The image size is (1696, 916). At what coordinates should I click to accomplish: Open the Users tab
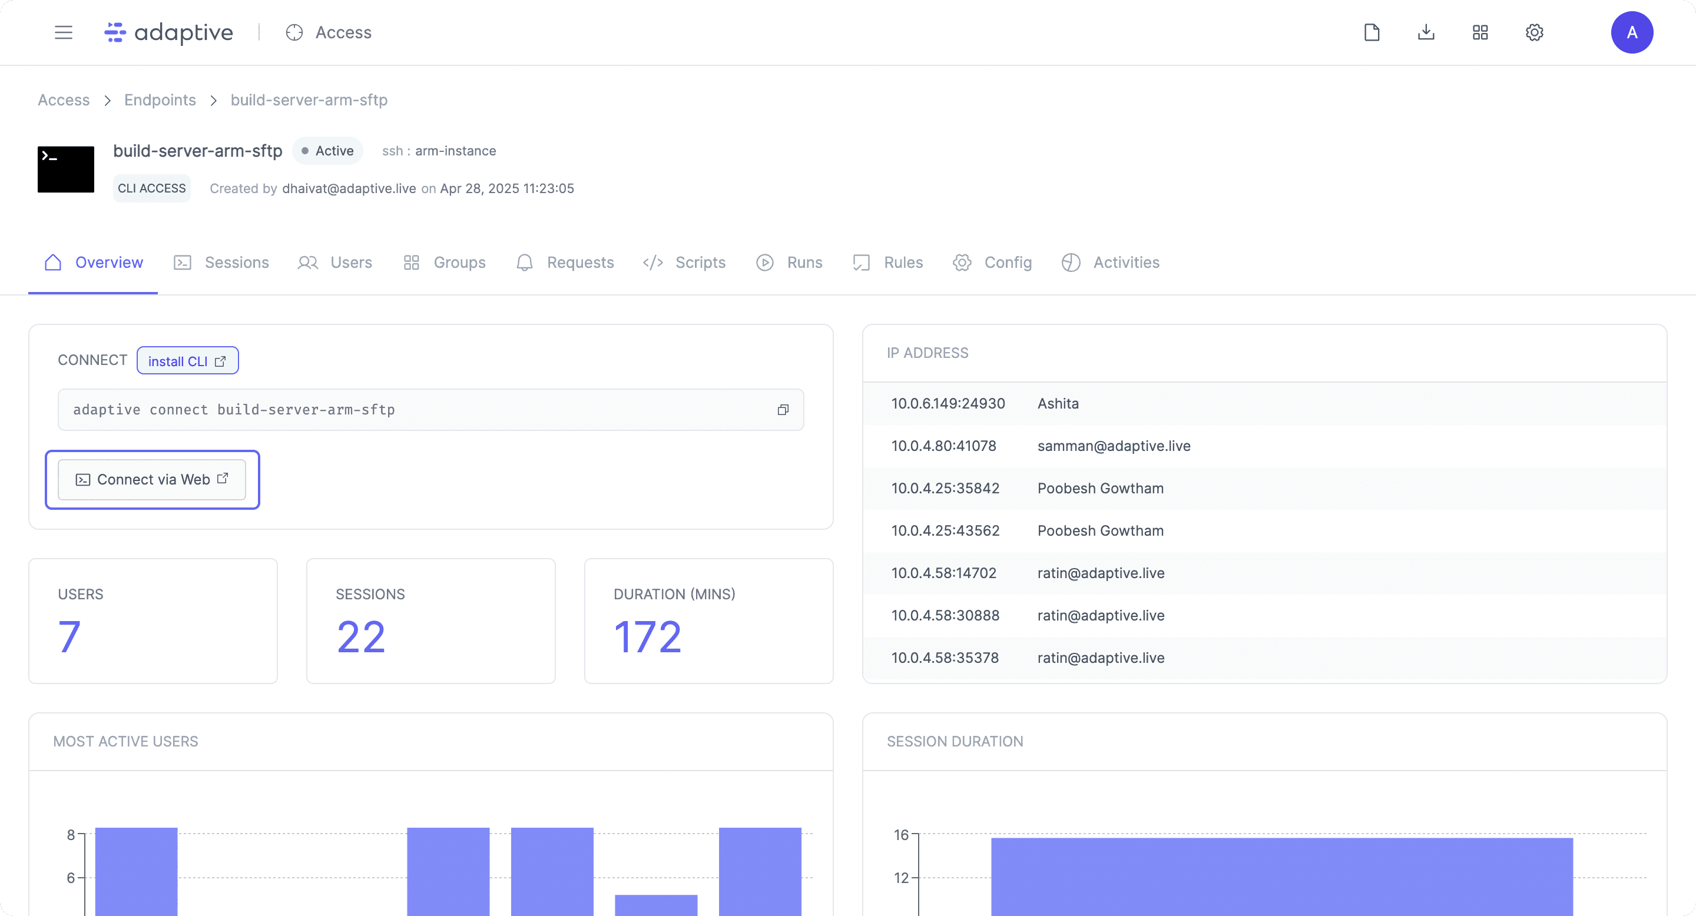[335, 263]
